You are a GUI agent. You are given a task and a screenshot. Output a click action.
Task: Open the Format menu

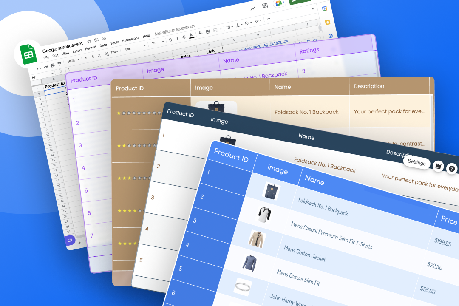coord(91,48)
